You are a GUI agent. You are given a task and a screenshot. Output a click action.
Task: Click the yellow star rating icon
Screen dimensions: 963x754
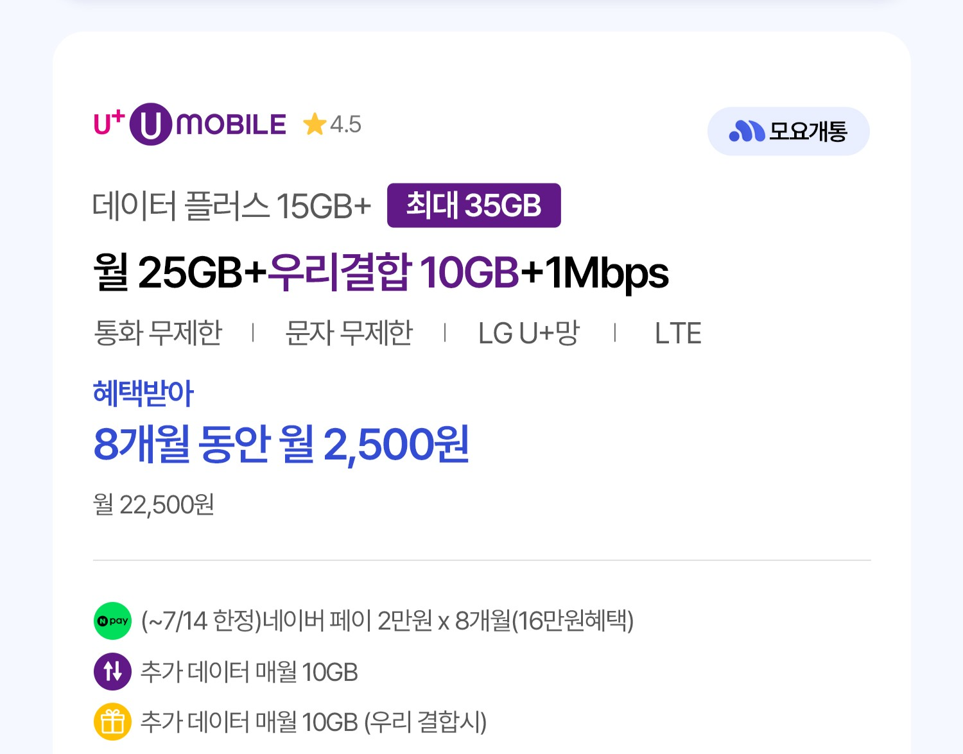click(x=315, y=124)
